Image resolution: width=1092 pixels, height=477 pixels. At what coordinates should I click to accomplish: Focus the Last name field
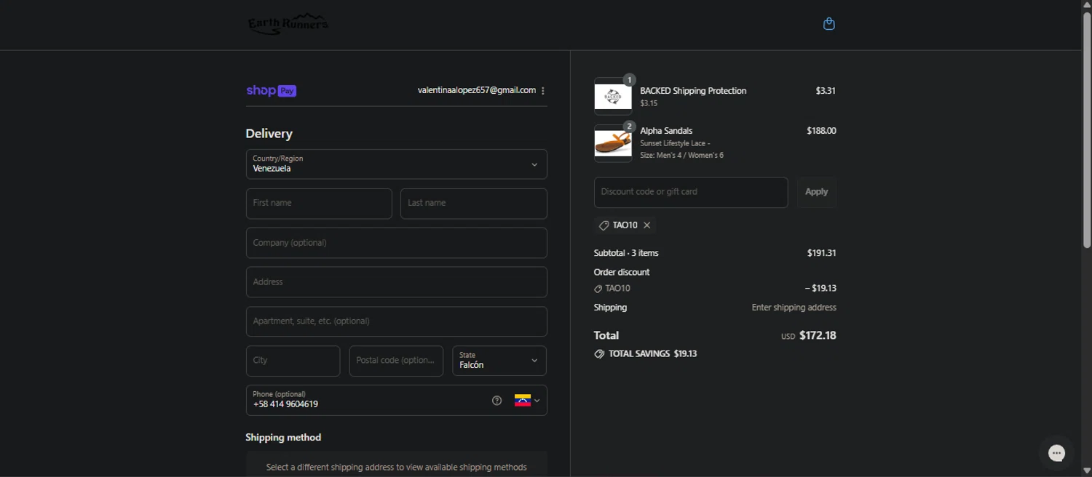(x=474, y=204)
